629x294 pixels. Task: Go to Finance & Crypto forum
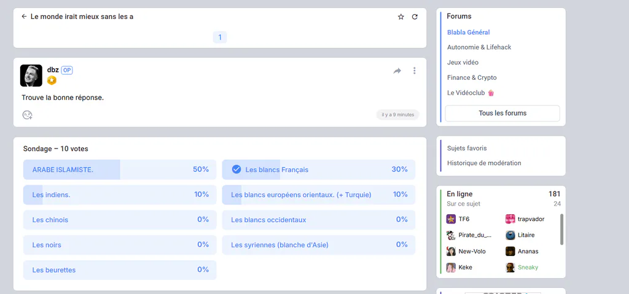pos(472,77)
